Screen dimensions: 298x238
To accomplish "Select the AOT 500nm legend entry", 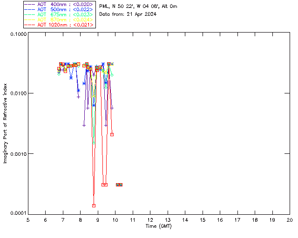I will click(59, 9).
